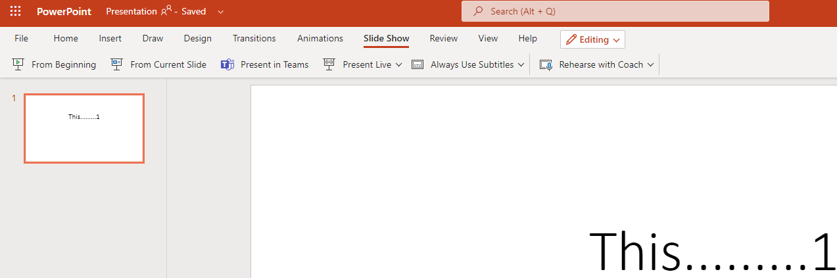
Task: Switch to the Design tab
Action: (x=198, y=38)
